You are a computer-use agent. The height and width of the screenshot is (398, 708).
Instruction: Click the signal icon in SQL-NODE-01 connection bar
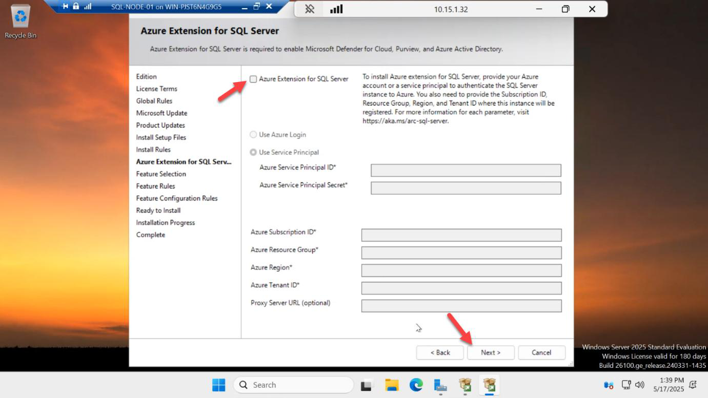click(88, 7)
